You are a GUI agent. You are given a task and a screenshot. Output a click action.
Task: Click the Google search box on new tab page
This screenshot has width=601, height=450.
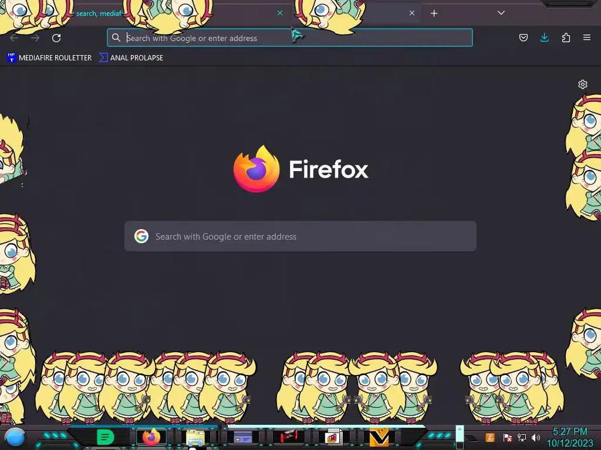[300, 236]
